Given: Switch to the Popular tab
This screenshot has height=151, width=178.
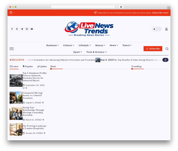Looking at the screenshot, I should click(28, 66).
